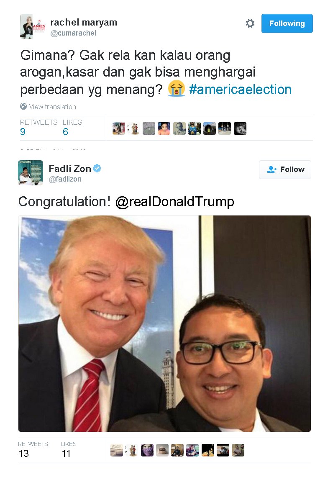
Task: Open the @cumarachel profile handle
Action: click(x=73, y=33)
